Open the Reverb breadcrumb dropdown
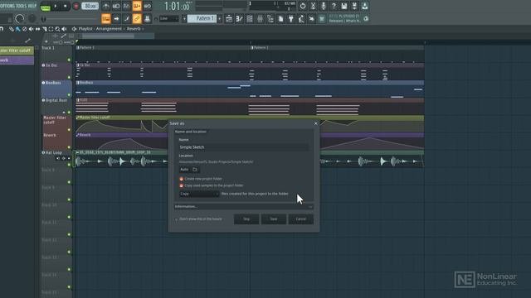The height and width of the screenshot is (298, 531). tap(135, 29)
